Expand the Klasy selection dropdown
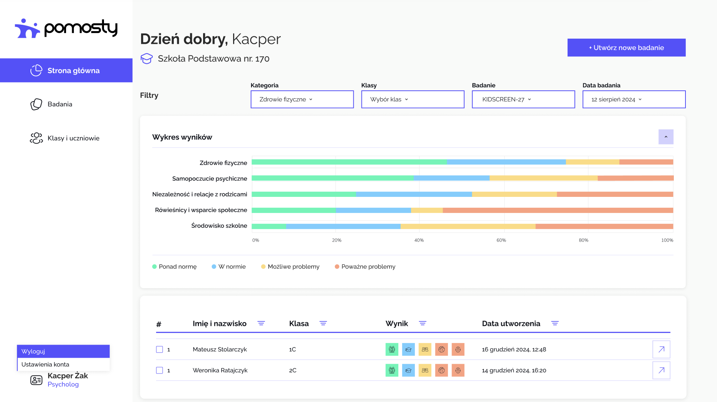Viewport: 717px width, 402px height. [x=413, y=99]
